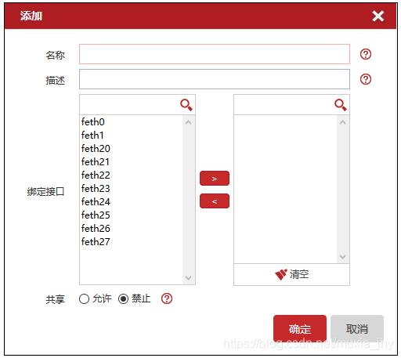Screen dimensions: 401x358
Task: Select the 允许 sharing radio button
Action: 84,298
